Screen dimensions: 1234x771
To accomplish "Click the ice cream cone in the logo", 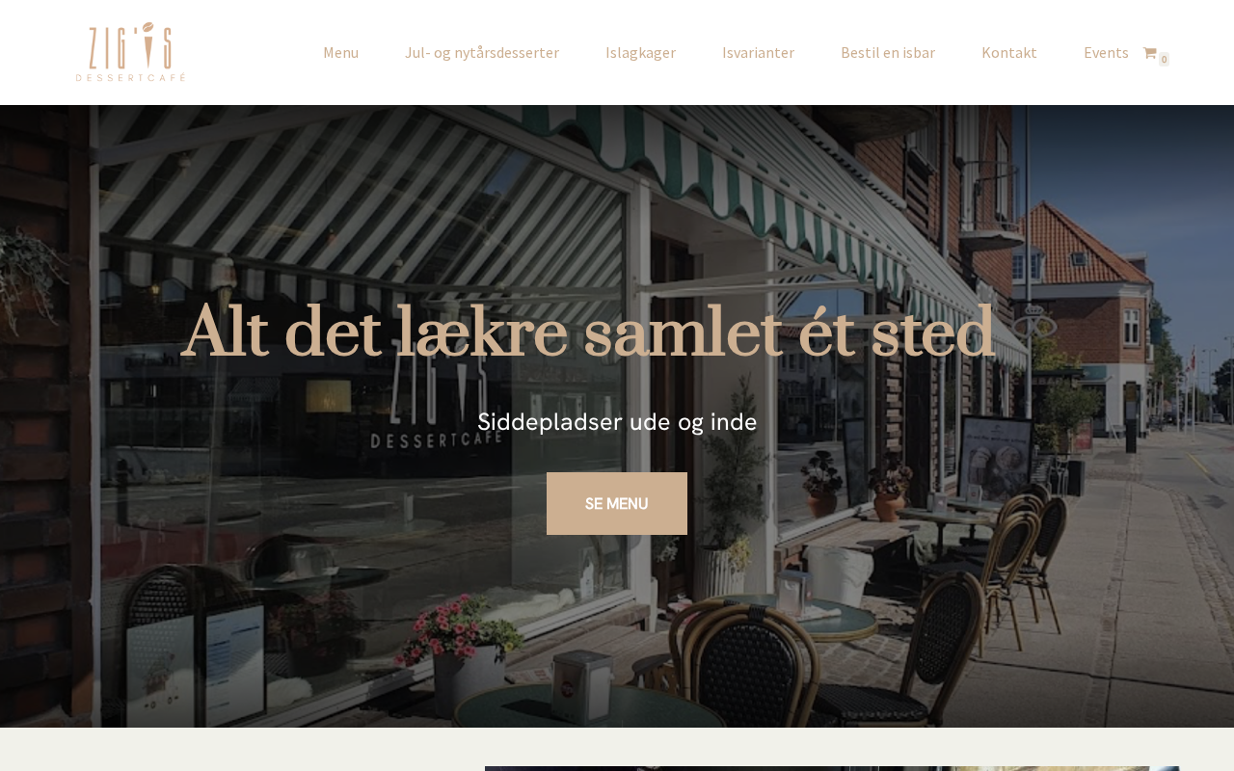I will point(148,45).
